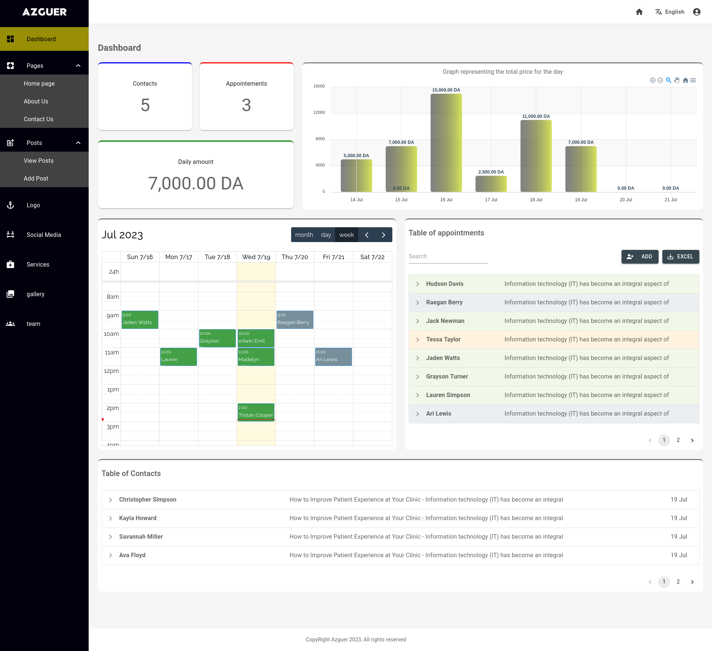Expand the Kayla Howard contact row
This screenshot has height=651, width=712.
pos(111,518)
